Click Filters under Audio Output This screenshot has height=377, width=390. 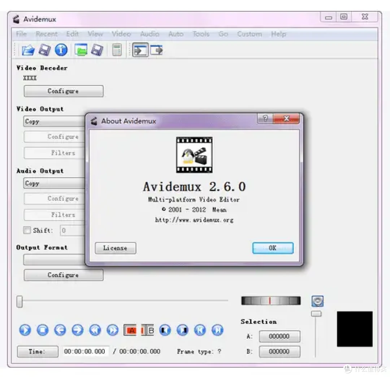55,215
